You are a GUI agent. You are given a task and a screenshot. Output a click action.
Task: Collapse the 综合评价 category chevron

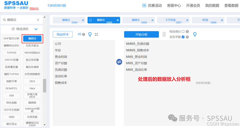click(36, 29)
